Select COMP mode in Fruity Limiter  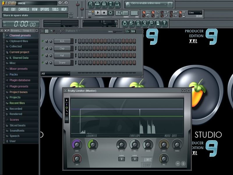pos(147,165)
